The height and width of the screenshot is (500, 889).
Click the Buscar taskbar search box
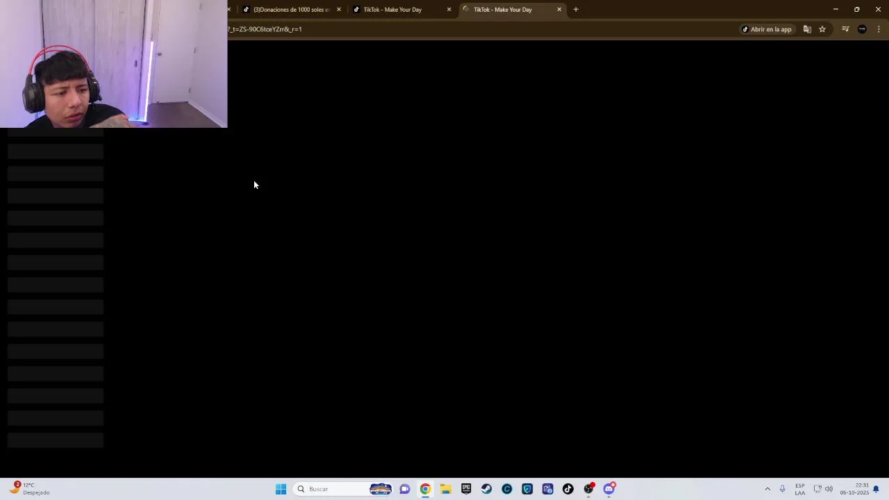(x=343, y=489)
